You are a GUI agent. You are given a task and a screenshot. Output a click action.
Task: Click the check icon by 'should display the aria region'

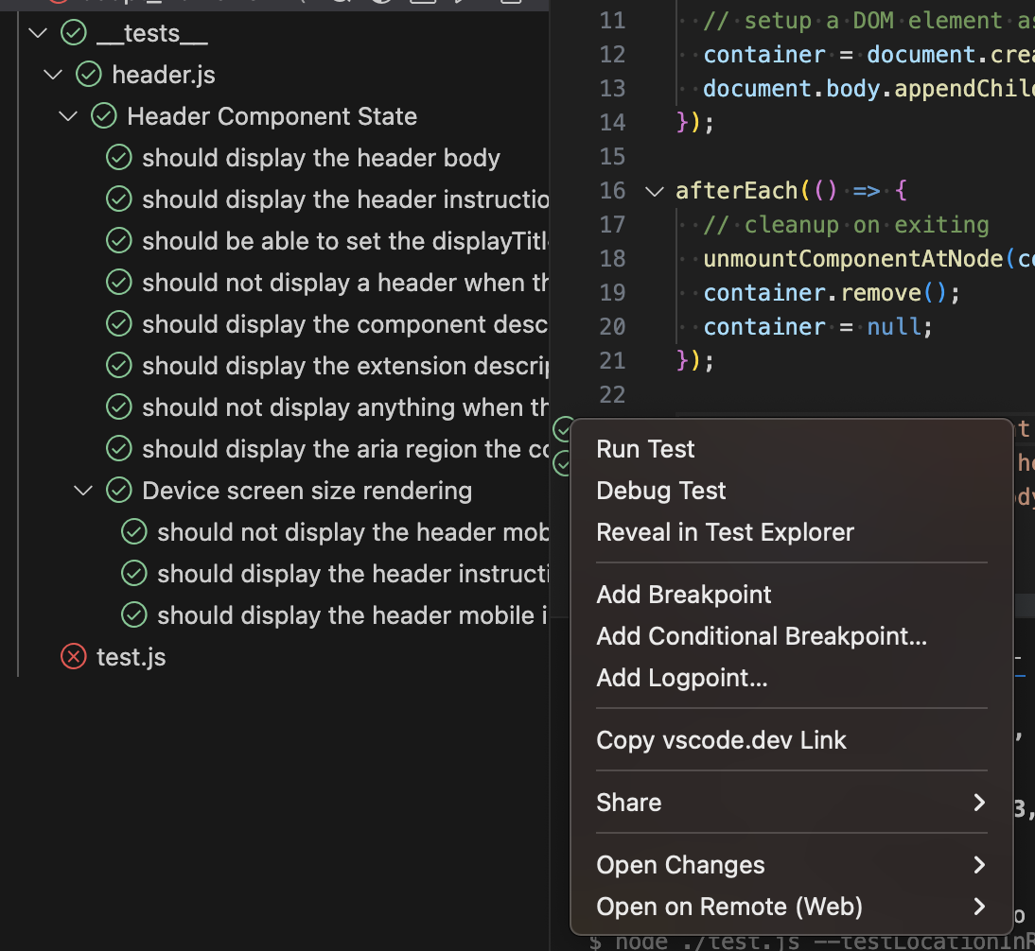[x=119, y=448]
